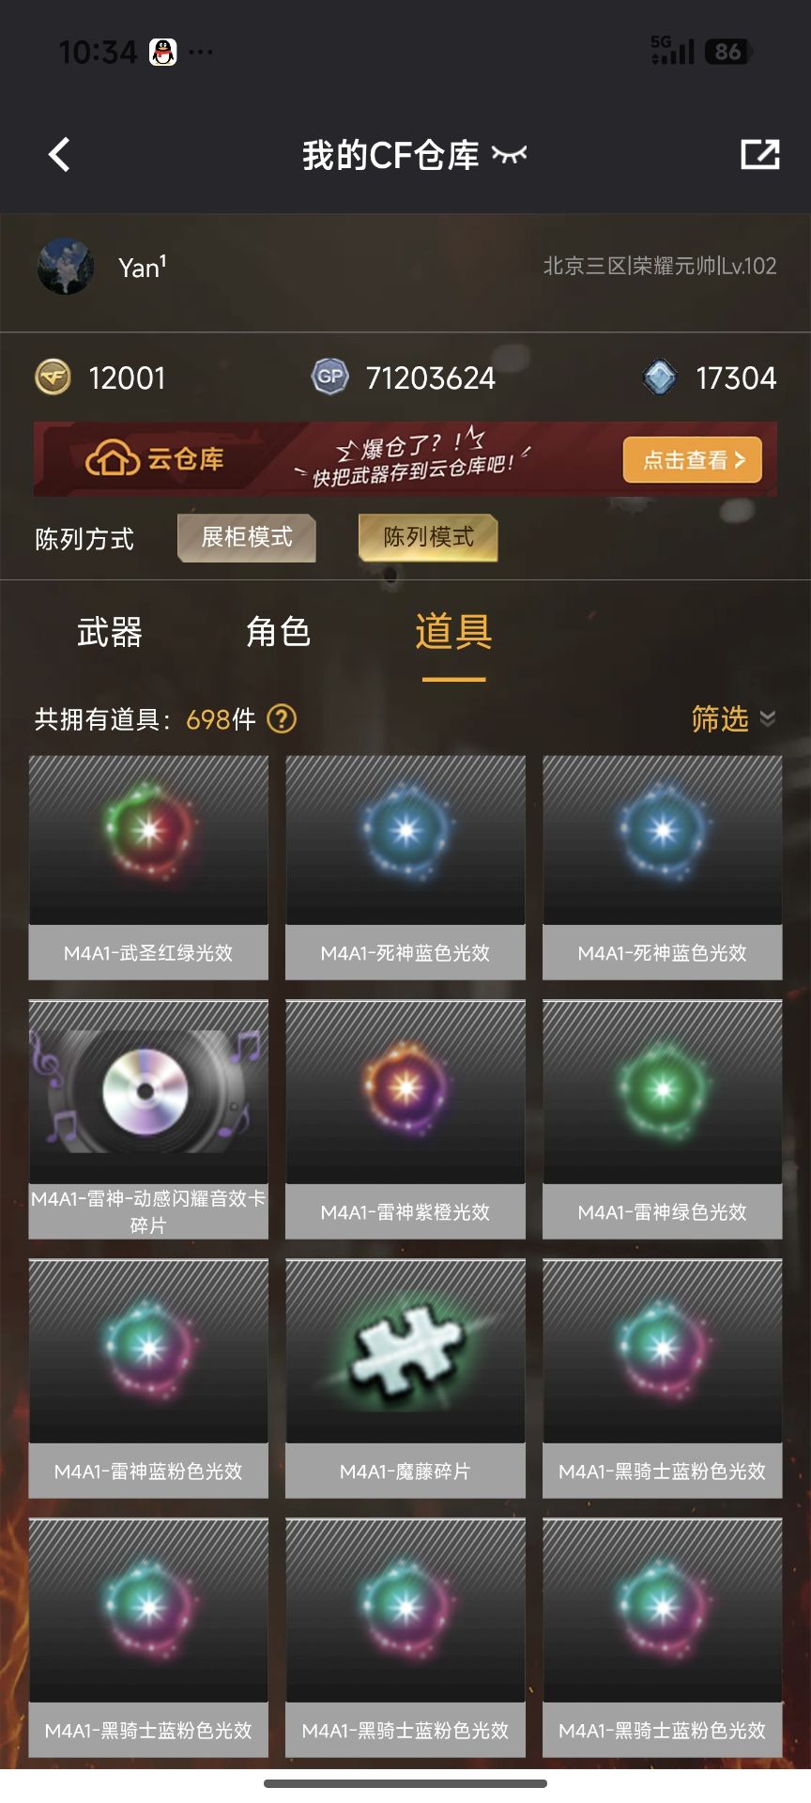Open the share/export icon
Screen dimensions: 811x1803
pos(759,155)
